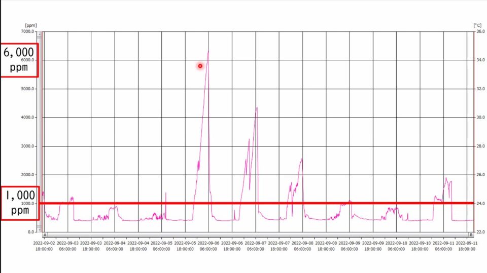This screenshot has height=273, width=487.
Task: Click the highest CO2 peak above 6000 ppm
Action: 208,51
